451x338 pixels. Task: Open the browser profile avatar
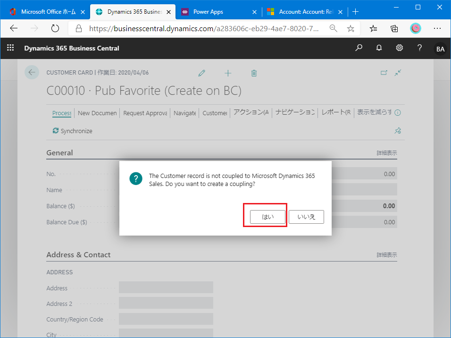415,28
